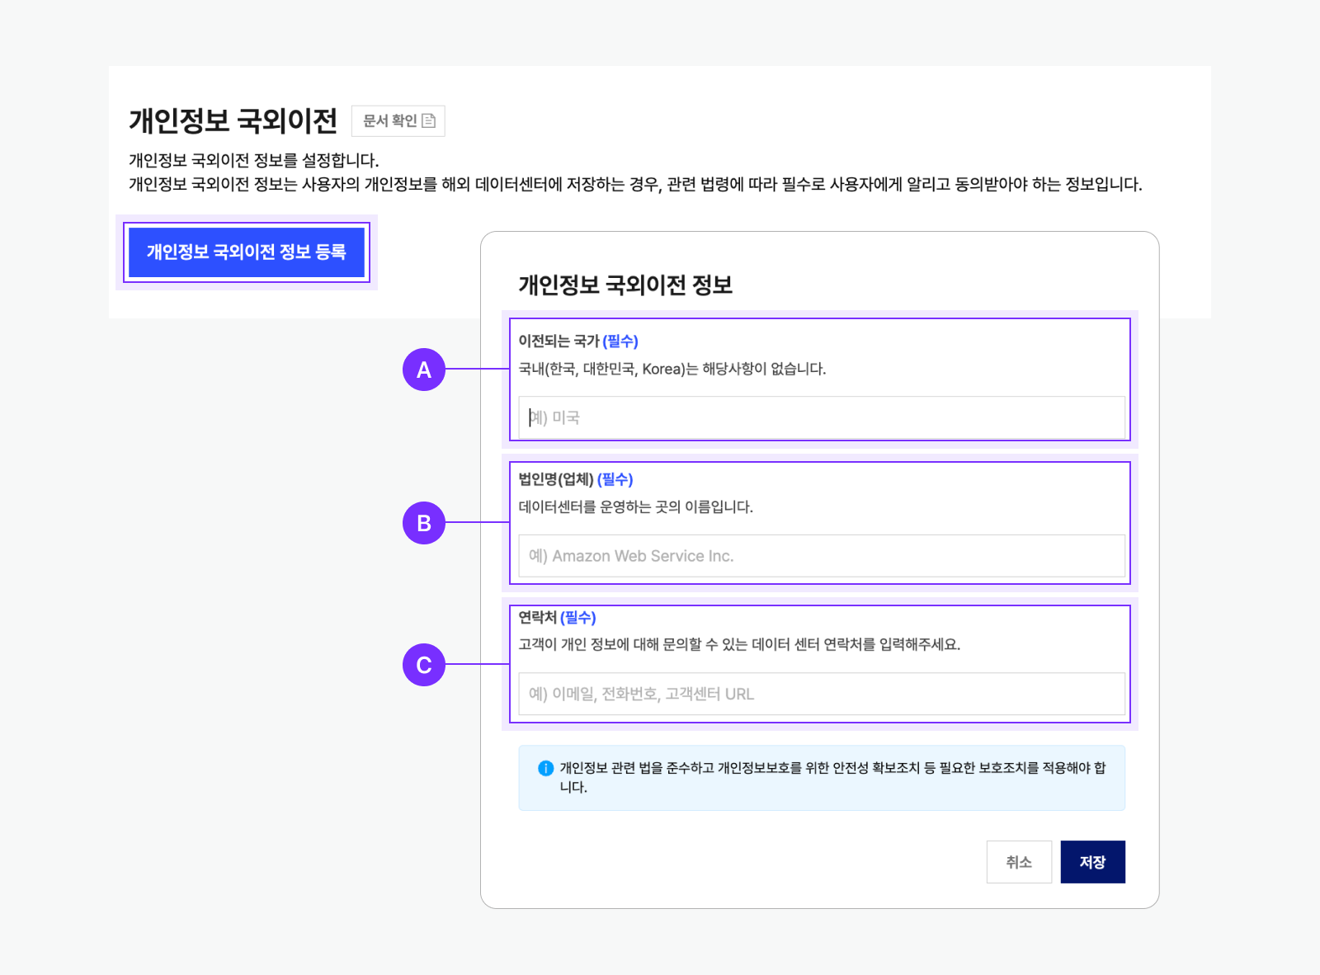Focus the country field with placeholder 예) 미국
Image resolution: width=1320 pixels, height=975 pixels.
click(821, 417)
